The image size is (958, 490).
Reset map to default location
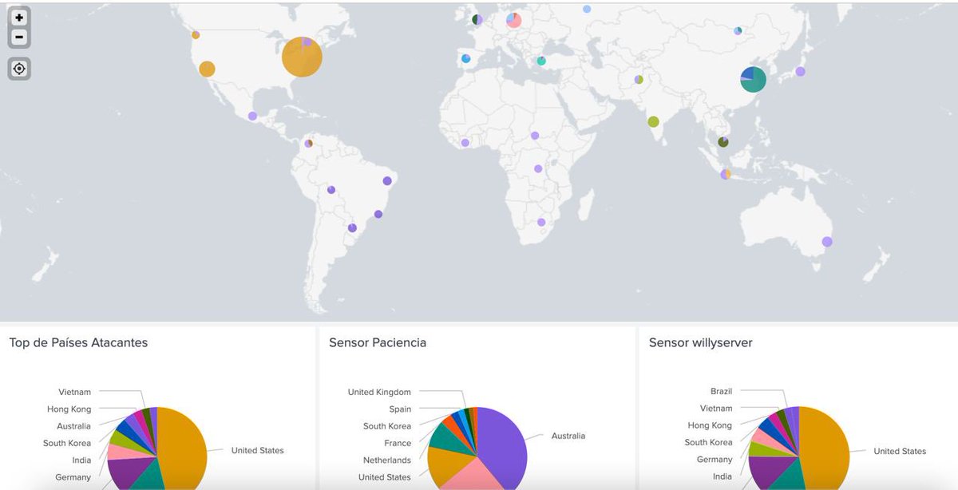19,69
